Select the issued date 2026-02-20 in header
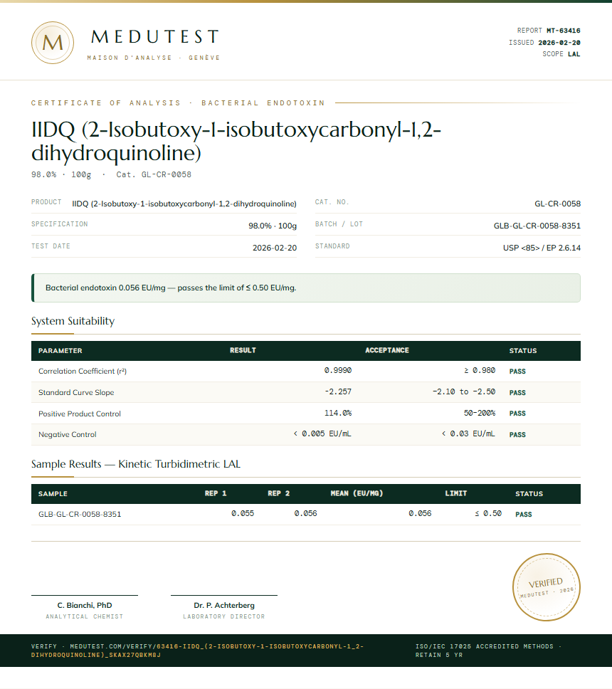The height and width of the screenshot is (689, 612). 559,43
